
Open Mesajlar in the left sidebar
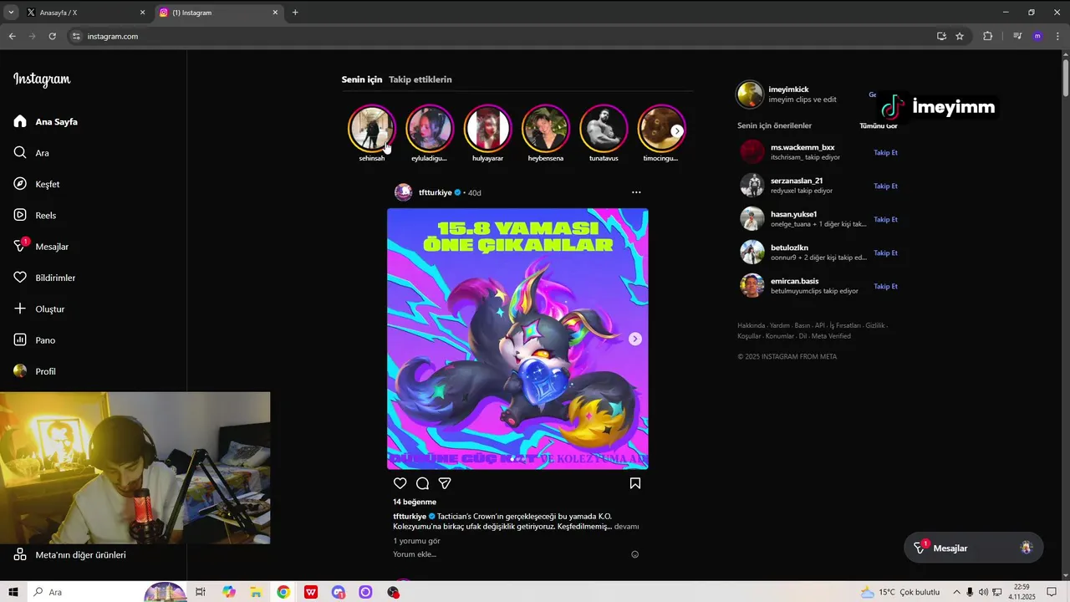pyautogui.click(x=41, y=247)
